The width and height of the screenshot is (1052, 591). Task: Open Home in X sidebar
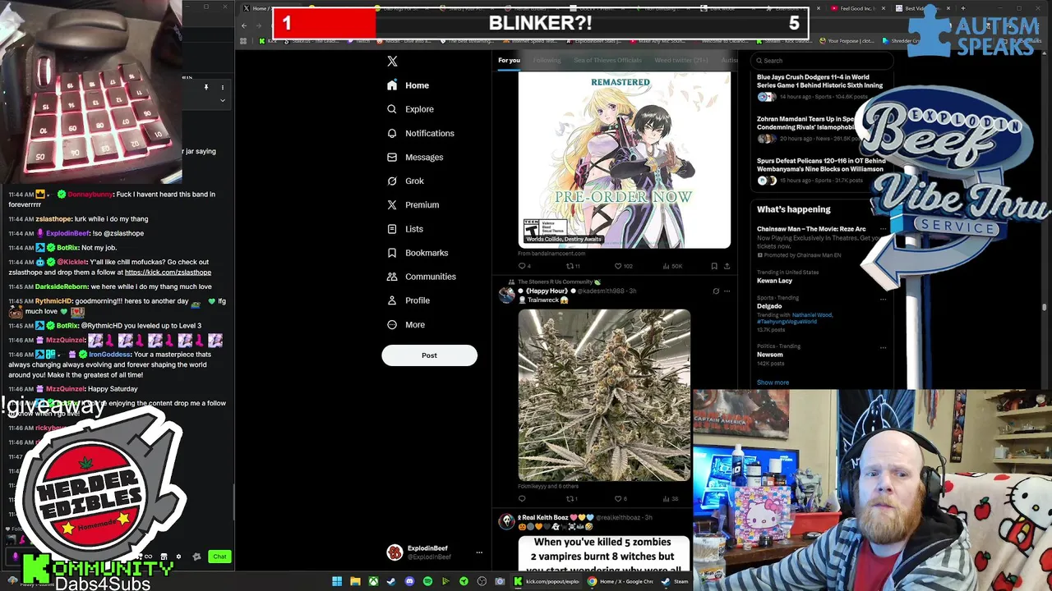tap(408, 85)
